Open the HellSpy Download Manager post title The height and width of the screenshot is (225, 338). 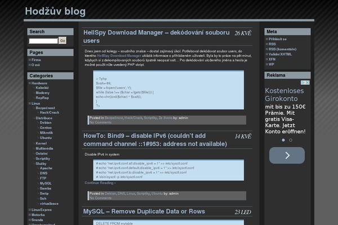(157, 37)
